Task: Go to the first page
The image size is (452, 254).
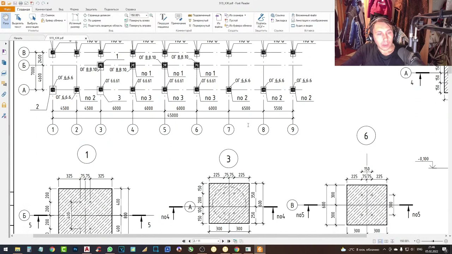Action: coord(184,241)
